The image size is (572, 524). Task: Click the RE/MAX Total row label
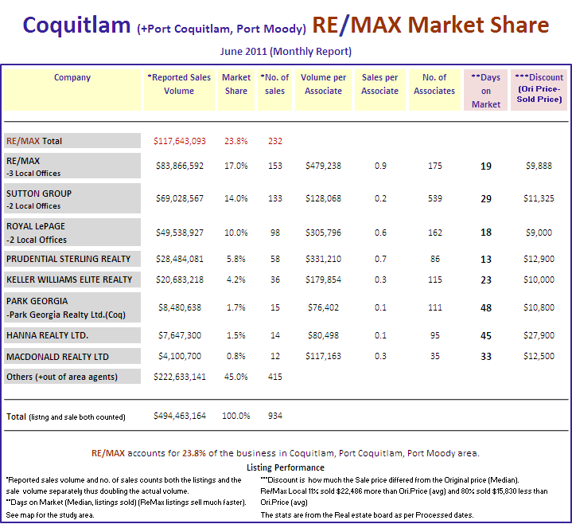34,141
